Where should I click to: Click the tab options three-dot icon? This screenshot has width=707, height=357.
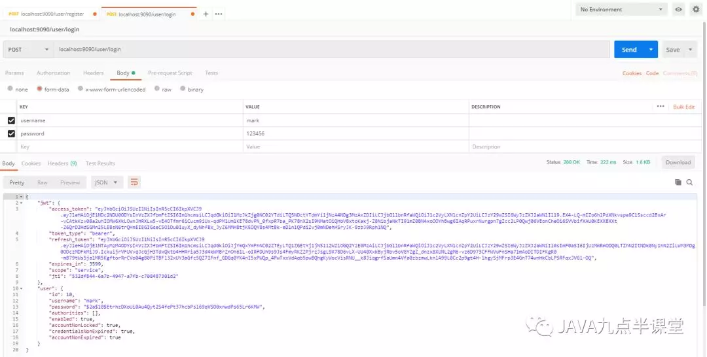point(218,14)
